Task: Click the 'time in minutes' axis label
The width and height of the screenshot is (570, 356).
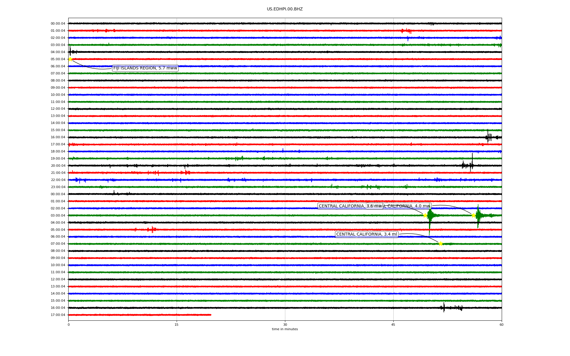Action: (285, 329)
